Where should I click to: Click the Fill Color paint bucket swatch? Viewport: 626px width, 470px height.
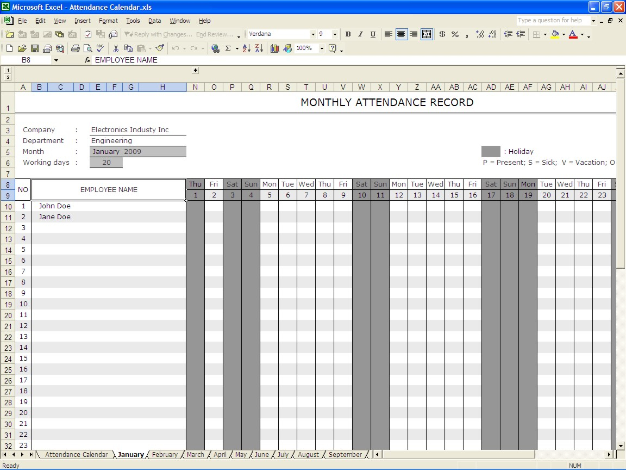(x=555, y=34)
